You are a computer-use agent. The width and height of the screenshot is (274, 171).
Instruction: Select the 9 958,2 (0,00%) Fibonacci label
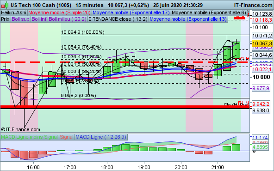79,96
